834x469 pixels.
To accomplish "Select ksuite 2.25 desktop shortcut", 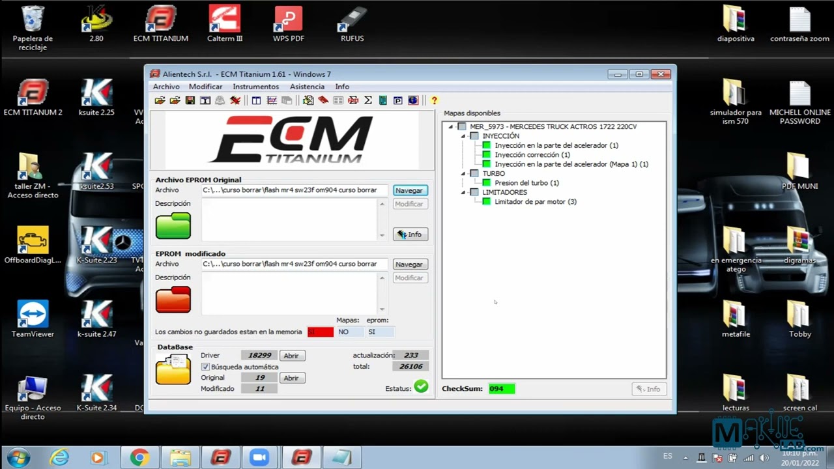I will tap(96, 98).
